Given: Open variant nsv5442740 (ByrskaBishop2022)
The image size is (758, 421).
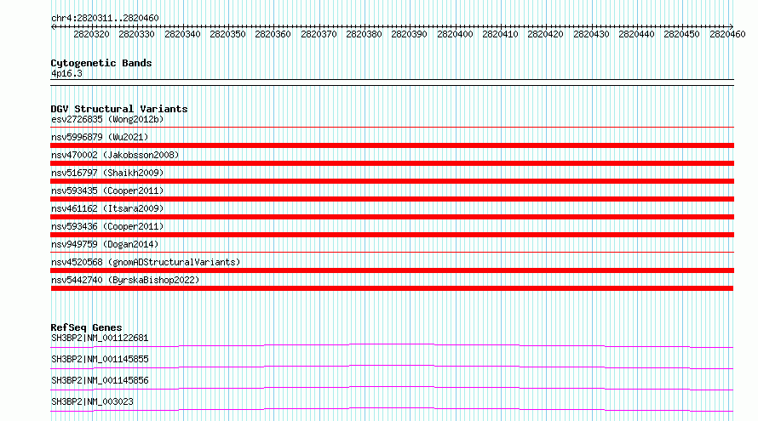Looking at the screenshot, I should [125, 280].
